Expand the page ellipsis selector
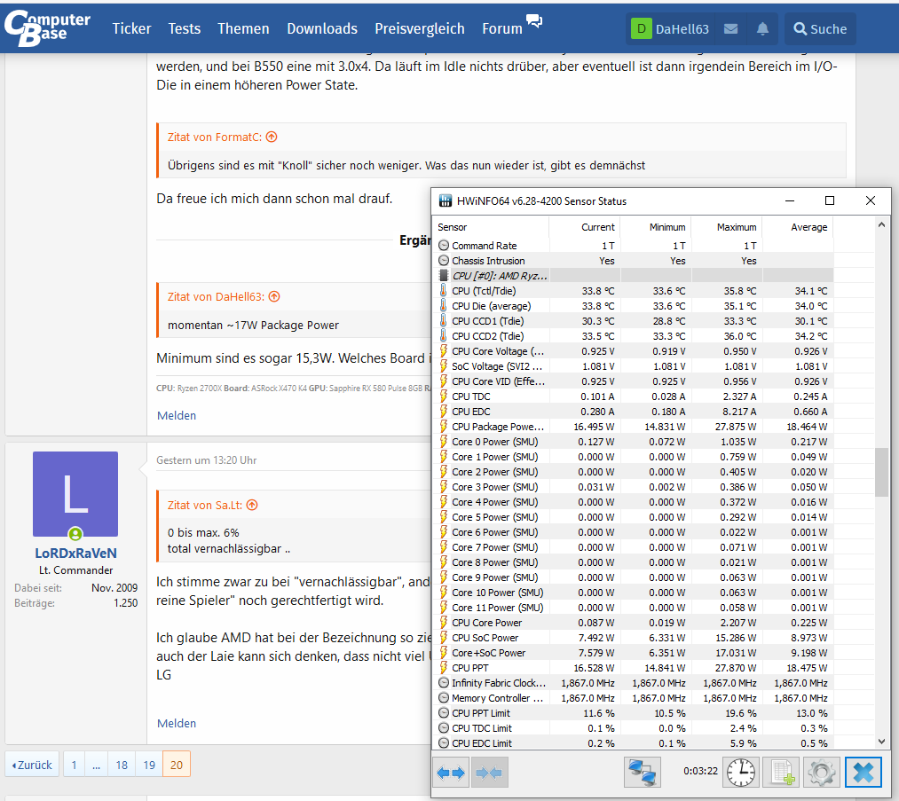Image resolution: width=899 pixels, height=801 pixels. pyautogui.click(x=97, y=765)
